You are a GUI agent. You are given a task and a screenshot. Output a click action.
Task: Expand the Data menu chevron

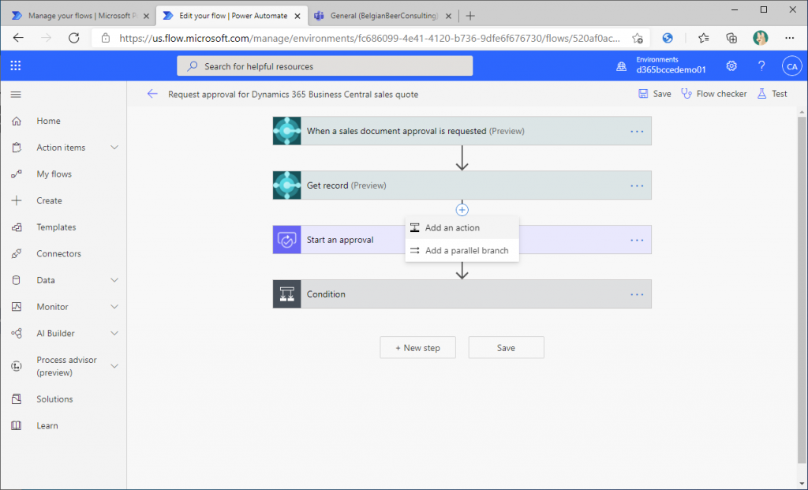pyautogui.click(x=114, y=280)
